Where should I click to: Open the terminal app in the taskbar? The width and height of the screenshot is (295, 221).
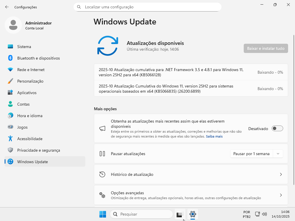click(180, 214)
